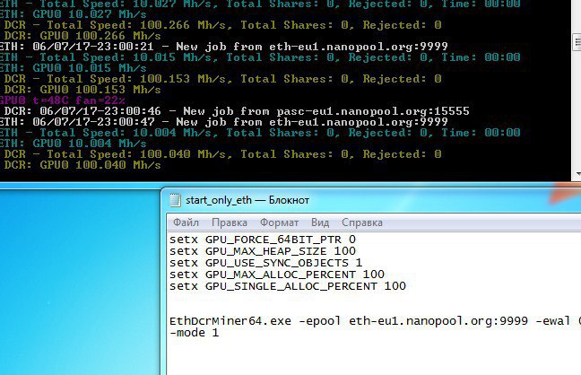Image resolution: width=581 pixels, height=375 pixels.
Task: Click the start_only_eth — Блокнот title text
Action: 247,200
